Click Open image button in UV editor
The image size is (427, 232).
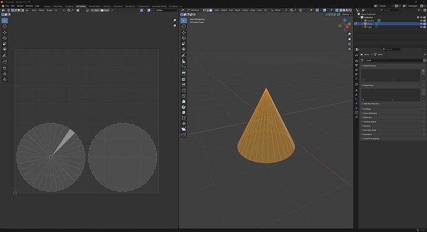click(x=105, y=10)
